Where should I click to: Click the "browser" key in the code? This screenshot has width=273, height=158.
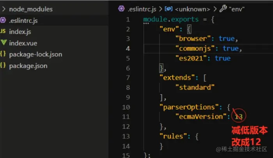point(193,39)
